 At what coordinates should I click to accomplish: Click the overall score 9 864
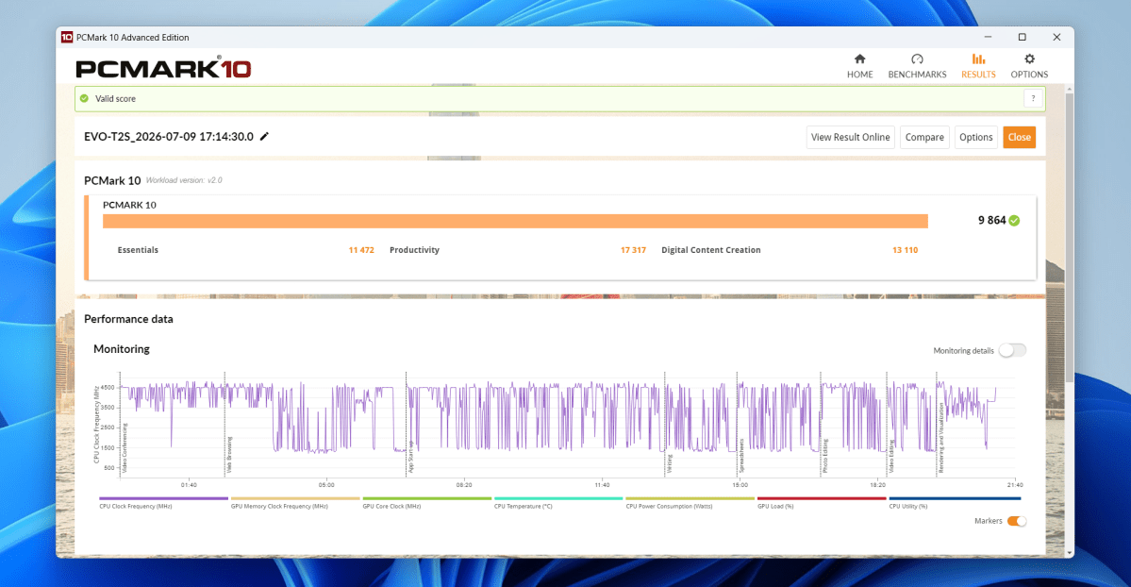(991, 220)
